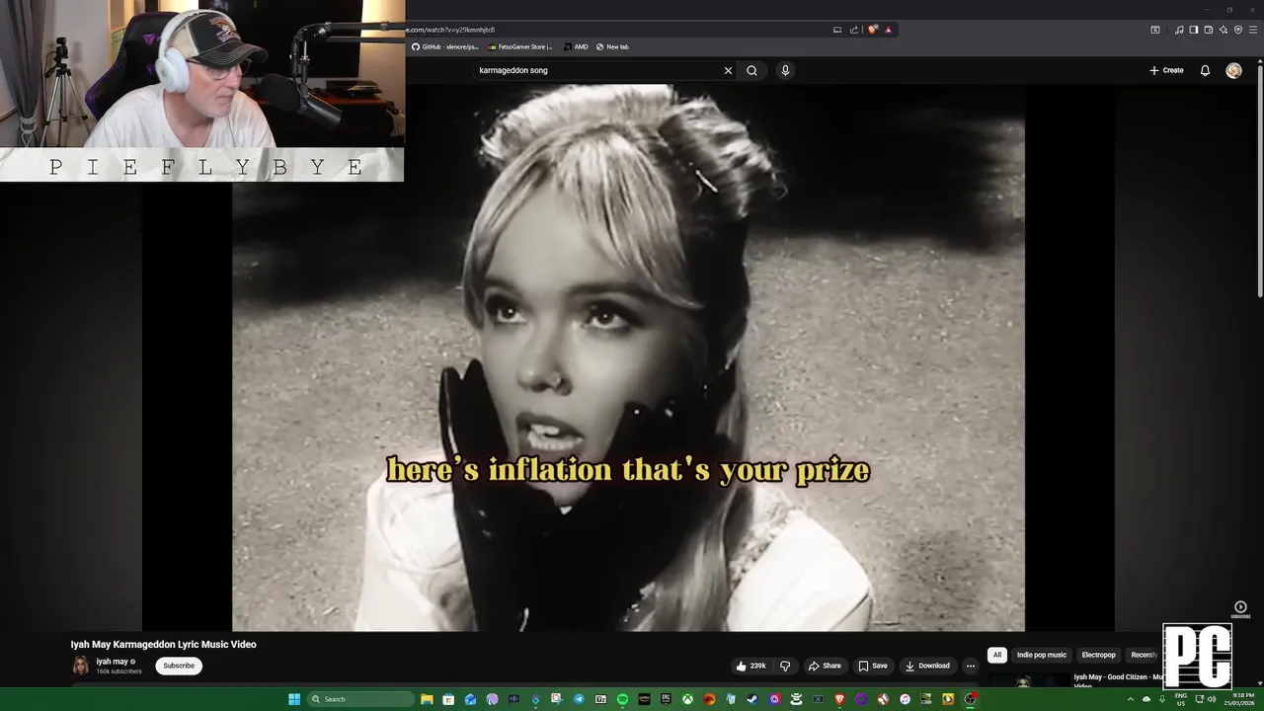Save the video to a playlist
Screen dimensions: 1264x711
click(873, 666)
